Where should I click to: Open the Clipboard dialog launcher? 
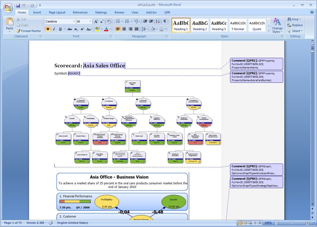[41, 36]
